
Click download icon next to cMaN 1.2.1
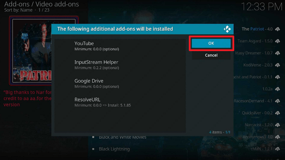[x=277, y=149]
